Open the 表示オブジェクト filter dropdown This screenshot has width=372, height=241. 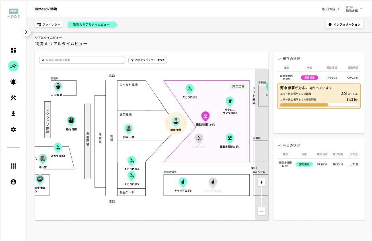(x=148, y=60)
